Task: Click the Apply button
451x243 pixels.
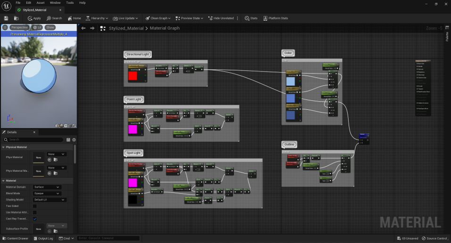Action: pyautogui.click(x=34, y=18)
